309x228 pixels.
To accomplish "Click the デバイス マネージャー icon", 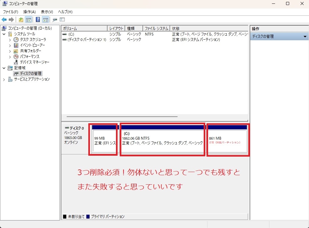I will coord(16,62).
